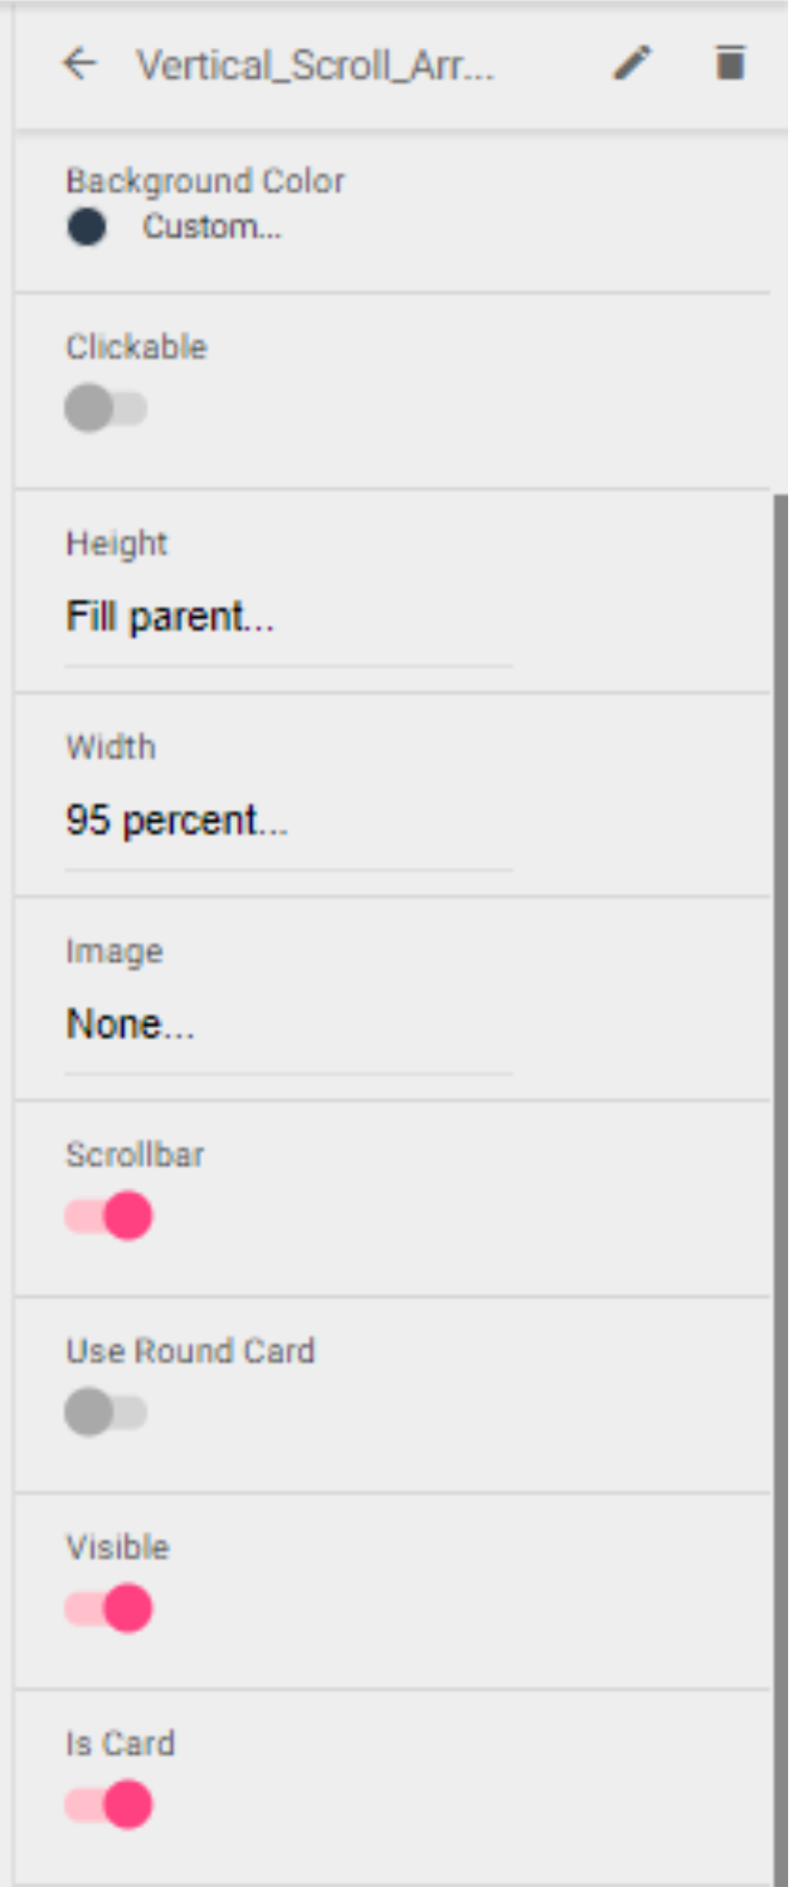
Task: Open the Width 95 percent dropdown
Action: point(177,821)
